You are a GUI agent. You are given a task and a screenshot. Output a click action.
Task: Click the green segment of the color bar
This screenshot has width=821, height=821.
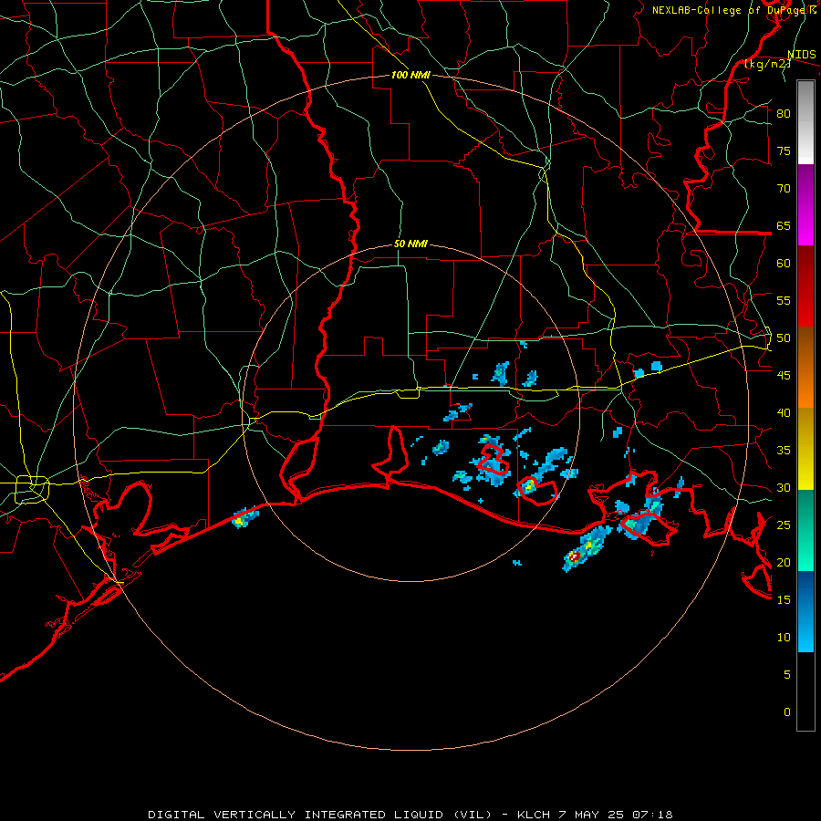tap(805, 530)
